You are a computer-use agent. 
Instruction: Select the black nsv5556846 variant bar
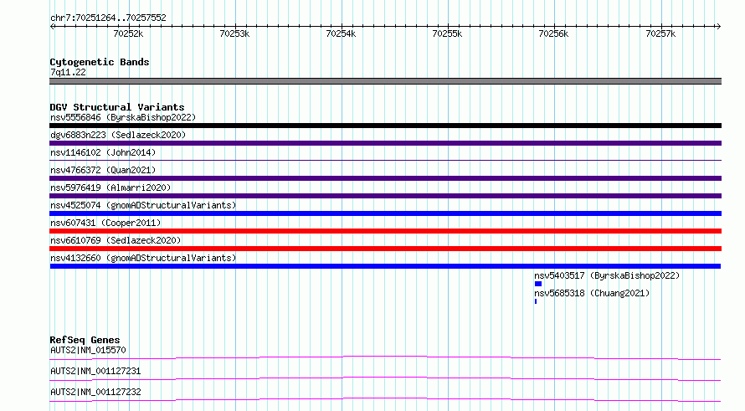tap(385, 126)
